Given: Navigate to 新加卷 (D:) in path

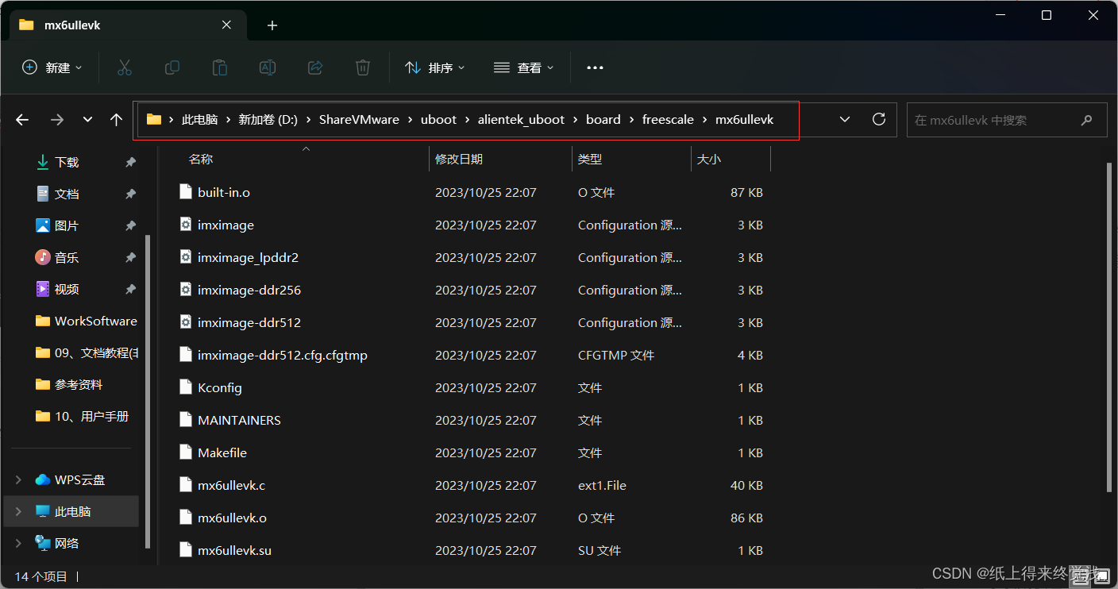Looking at the screenshot, I should [268, 120].
